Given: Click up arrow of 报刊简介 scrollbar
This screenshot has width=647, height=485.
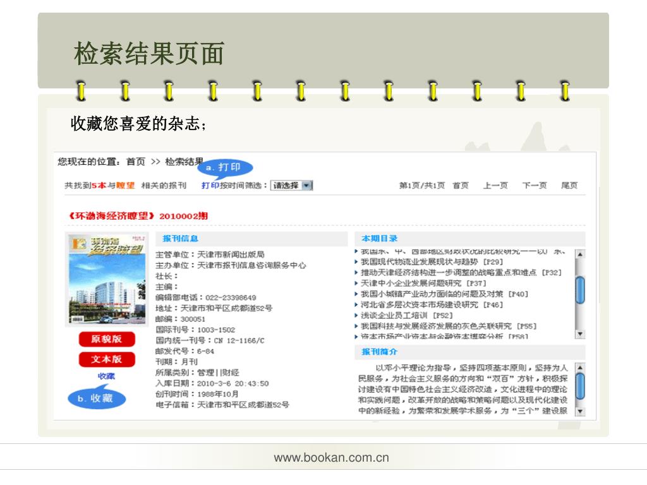Looking at the screenshot, I should [580, 368].
